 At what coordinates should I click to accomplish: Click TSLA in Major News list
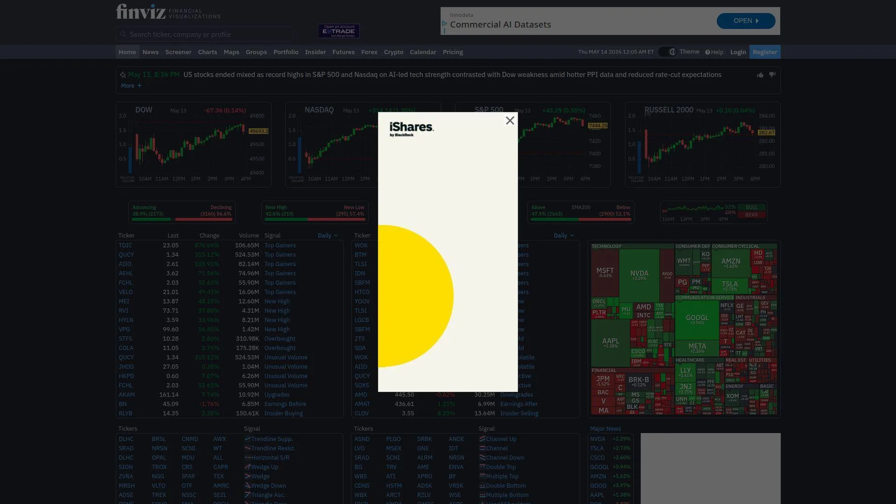tap(596, 448)
